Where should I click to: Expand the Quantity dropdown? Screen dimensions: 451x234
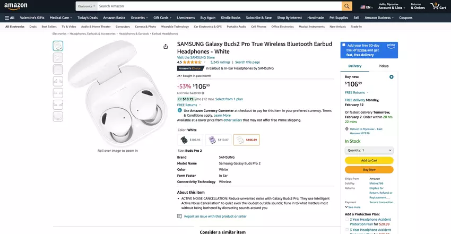pos(369,150)
